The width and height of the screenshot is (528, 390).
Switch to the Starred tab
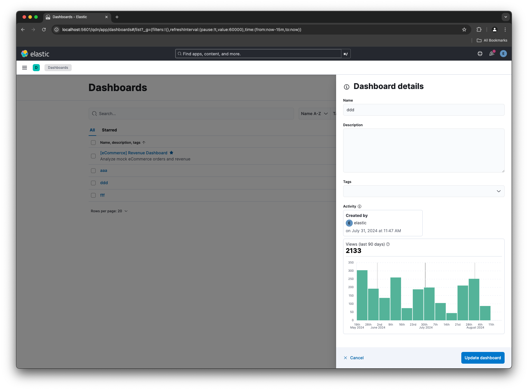pos(109,130)
